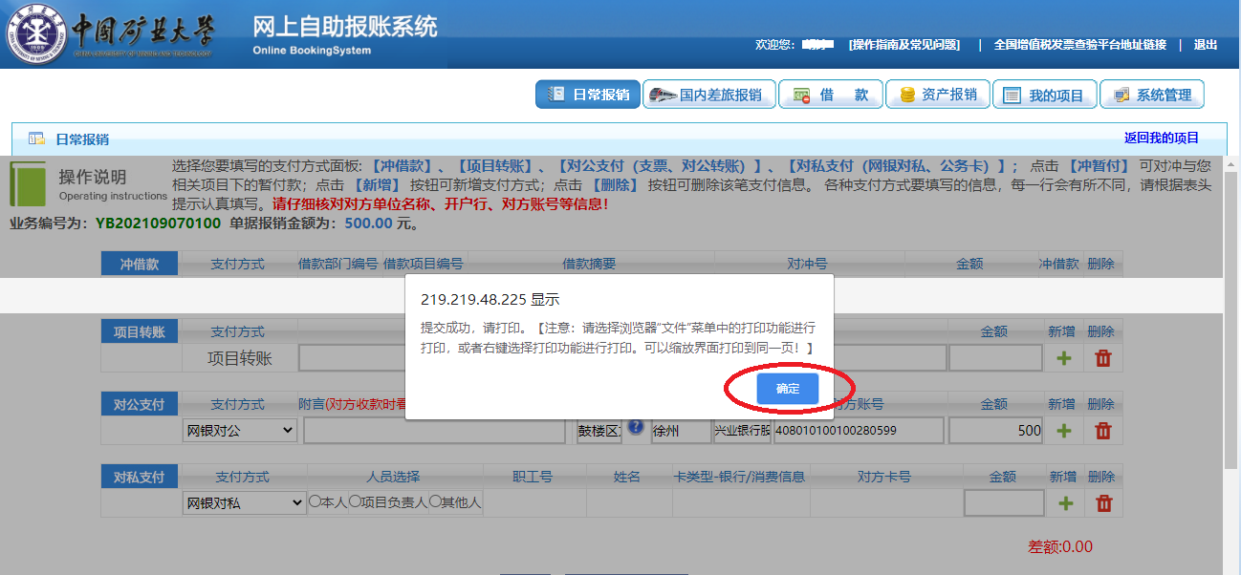Open the 日常报销 tab

pos(588,95)
